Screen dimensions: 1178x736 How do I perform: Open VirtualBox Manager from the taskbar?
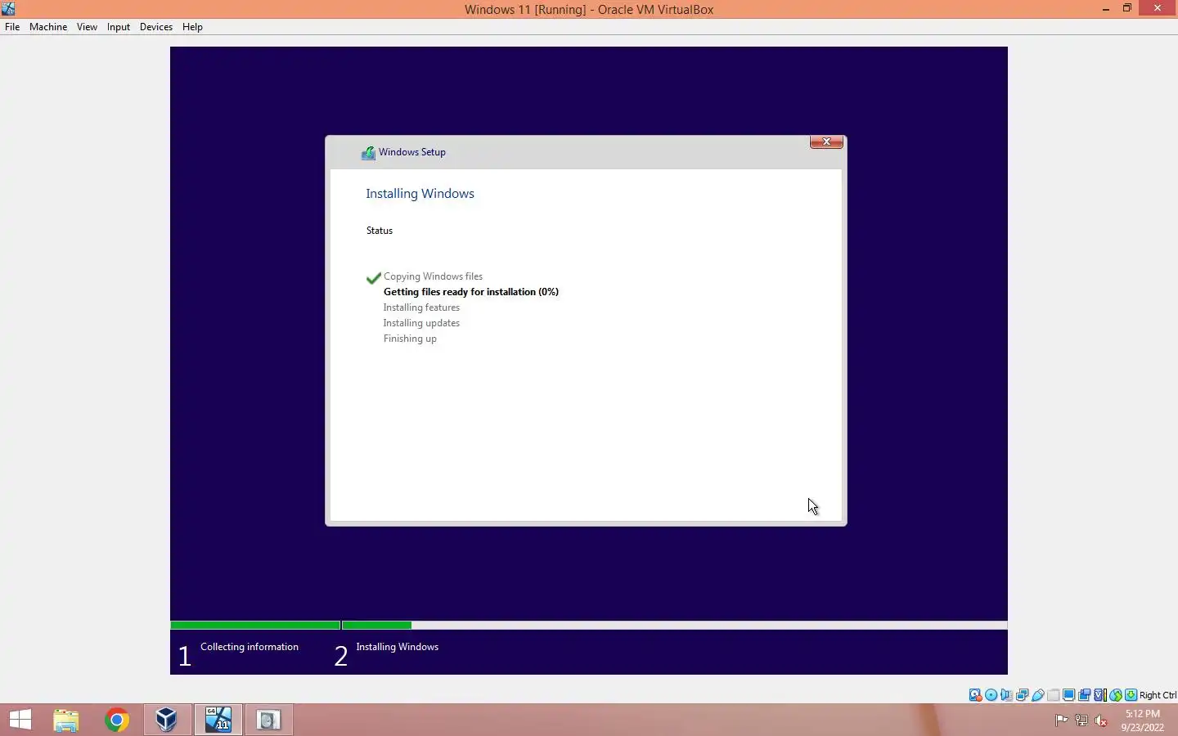[167, 720]
